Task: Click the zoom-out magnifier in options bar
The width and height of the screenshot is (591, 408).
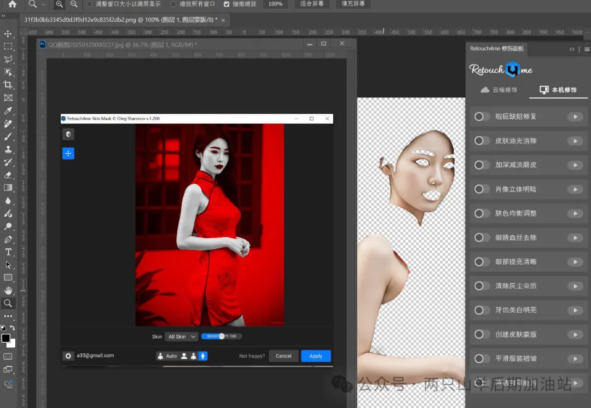Action: (74, 4)
